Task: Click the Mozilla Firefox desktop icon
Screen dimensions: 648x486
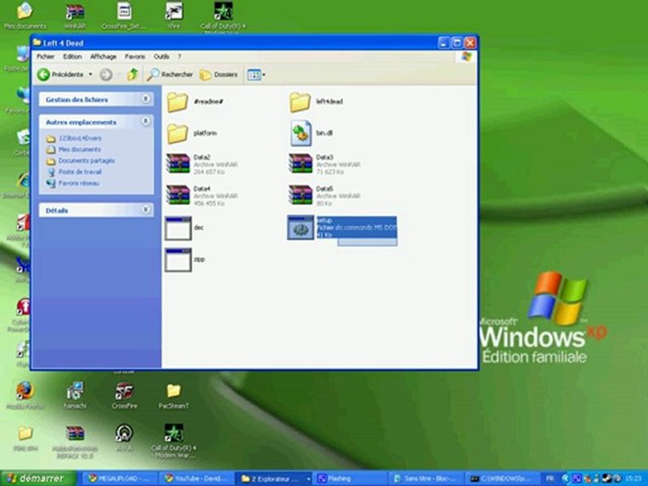Action: point(25,396)
